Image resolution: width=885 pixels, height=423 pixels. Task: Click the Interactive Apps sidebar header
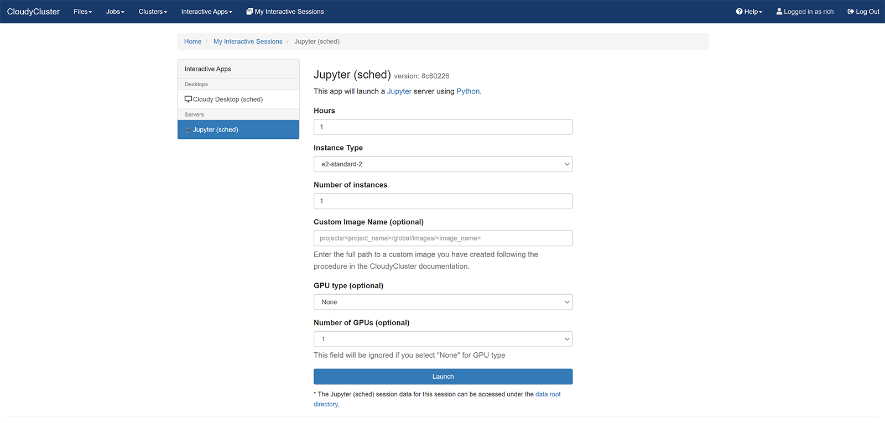238,69
